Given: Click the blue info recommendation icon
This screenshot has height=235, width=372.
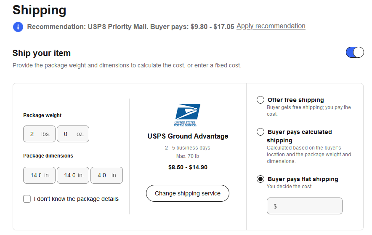Looking at the screenshot, I should point(18,27).
